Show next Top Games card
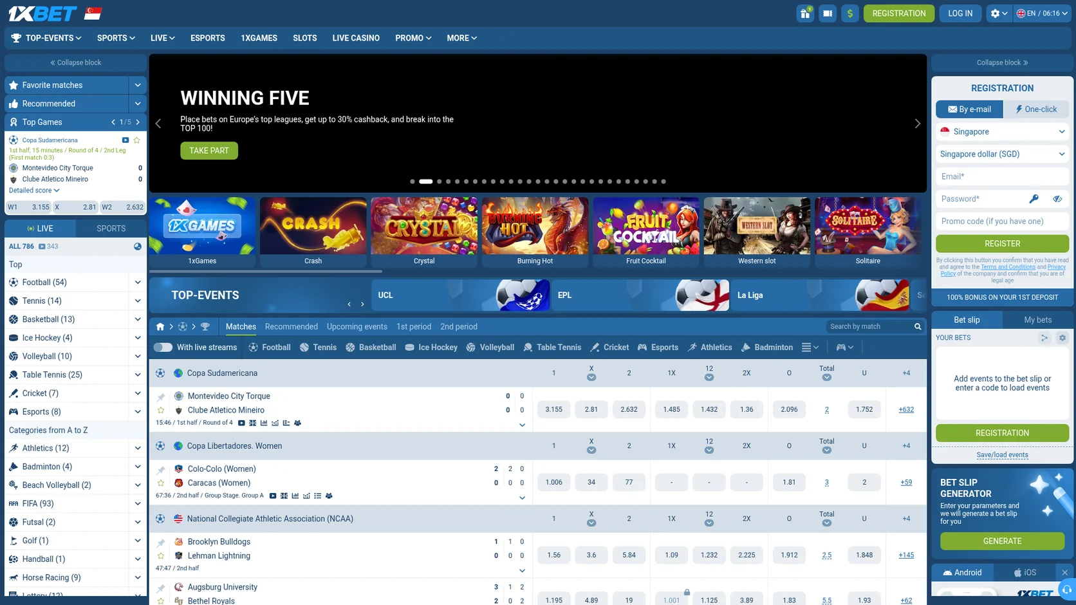 click(138, 122)
